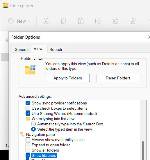Viewport: 150px width, 160px height.
Task: Click the Navigation pane tree icon
Action: (x=22, y=134)
